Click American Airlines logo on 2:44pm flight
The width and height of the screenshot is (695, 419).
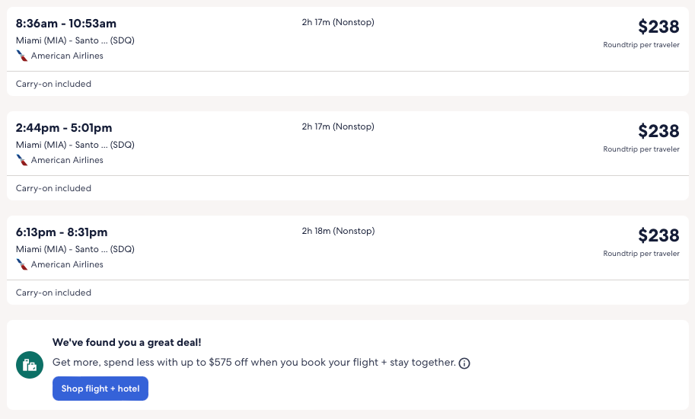pyautogui.click(x=22, y=160)
